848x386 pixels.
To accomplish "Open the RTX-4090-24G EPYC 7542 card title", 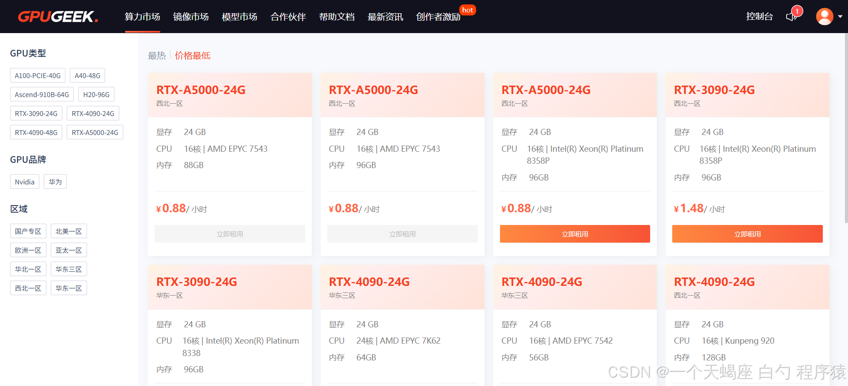I will 542,282.
